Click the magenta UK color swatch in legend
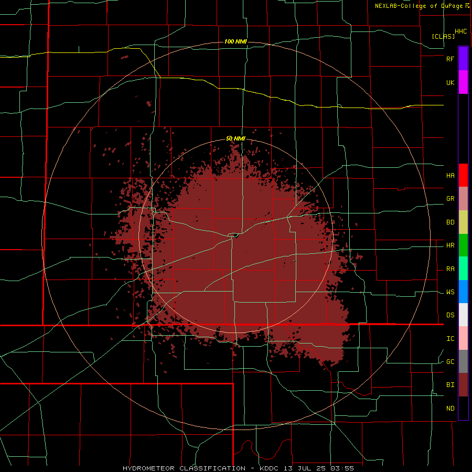 [463, 82]
